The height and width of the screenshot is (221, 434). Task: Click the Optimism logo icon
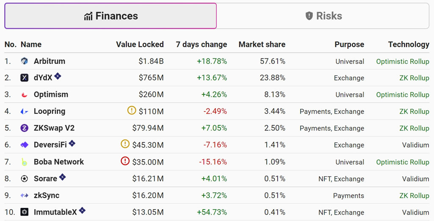coord(24,94)
